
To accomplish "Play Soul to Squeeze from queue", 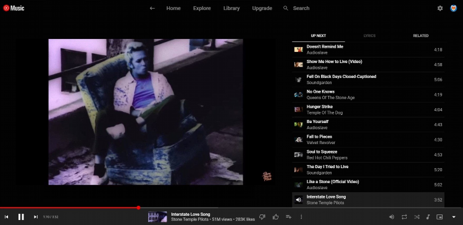I will (368, 155).
